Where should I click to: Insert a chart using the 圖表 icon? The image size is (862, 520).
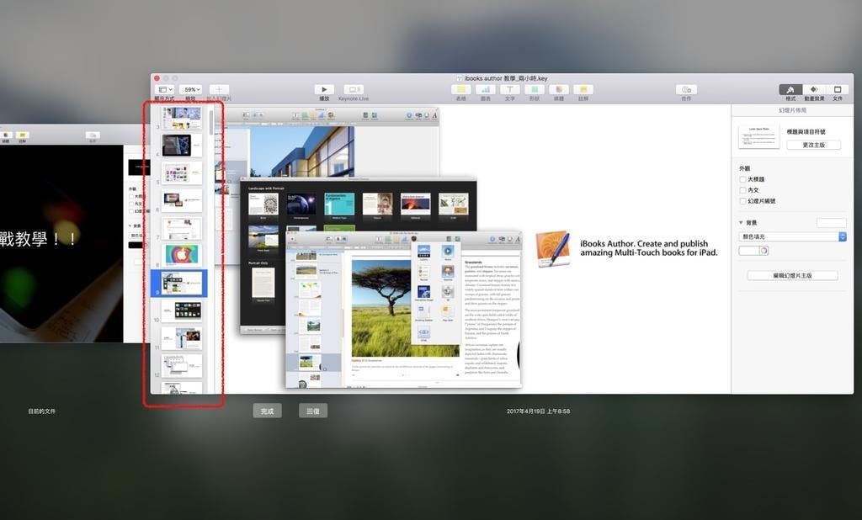point(486,89)
